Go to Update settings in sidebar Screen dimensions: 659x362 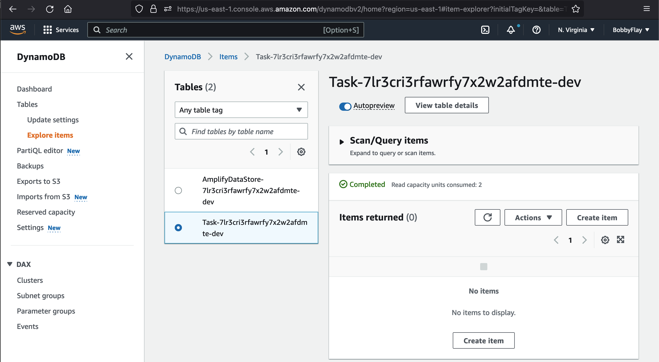pos(53,119)
